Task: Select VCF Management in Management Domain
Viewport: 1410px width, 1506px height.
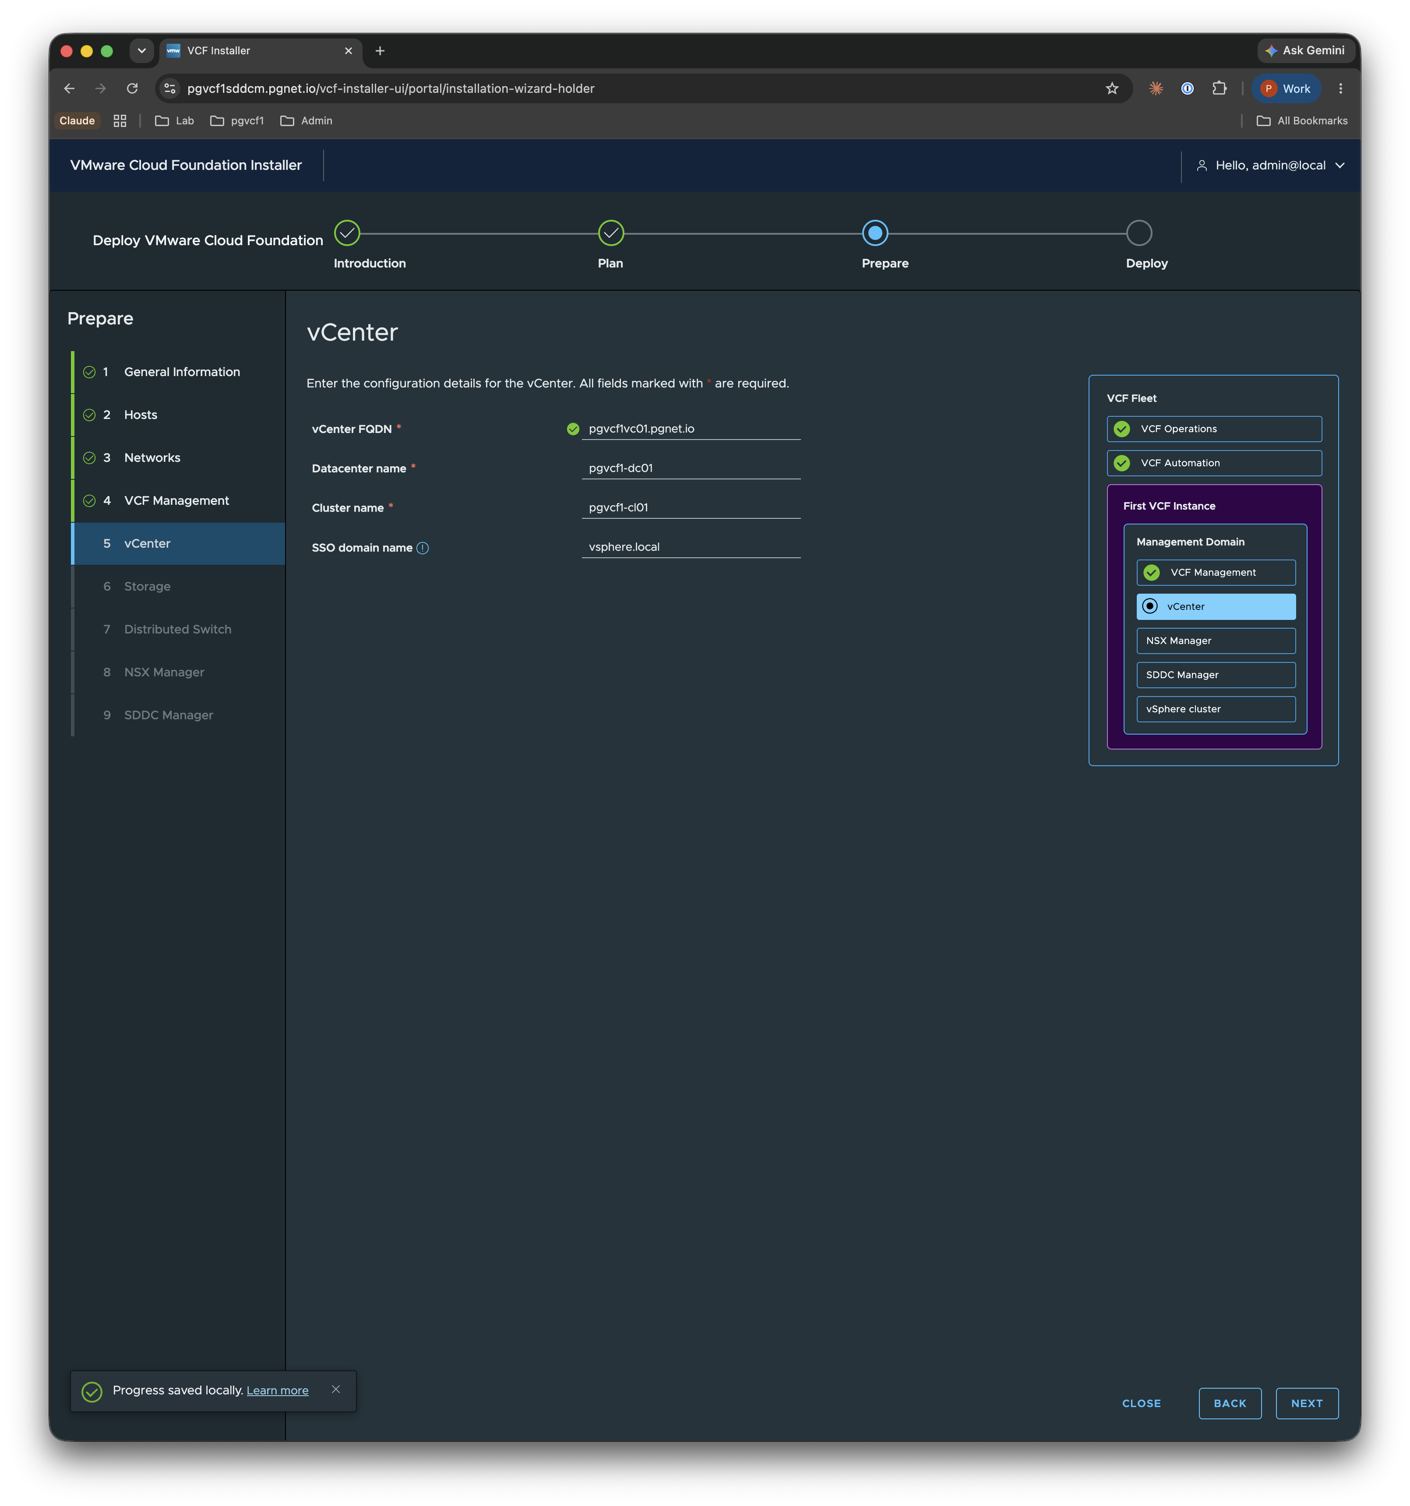Action: pos(1215,572)
